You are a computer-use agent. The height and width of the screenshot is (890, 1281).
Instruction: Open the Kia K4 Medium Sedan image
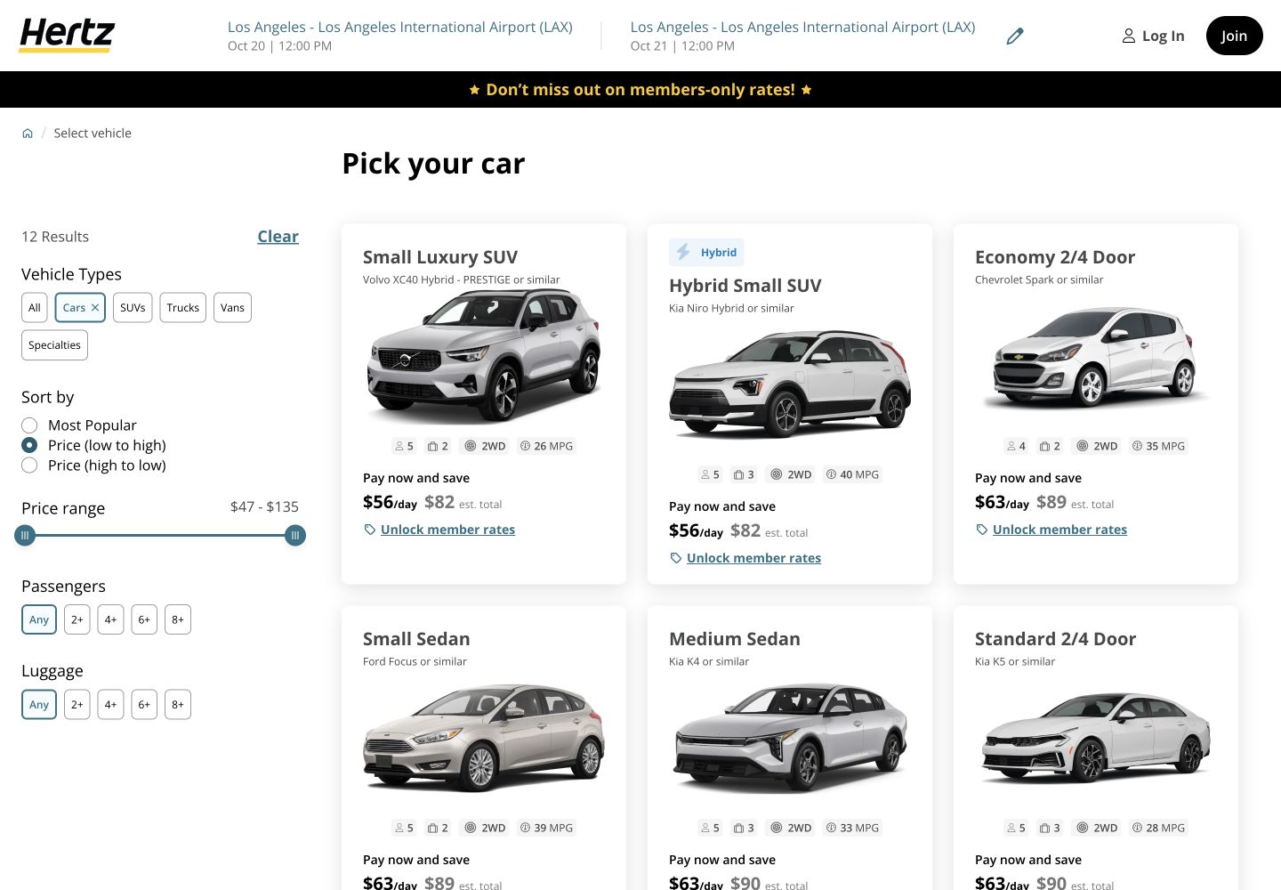pos(790,738)
